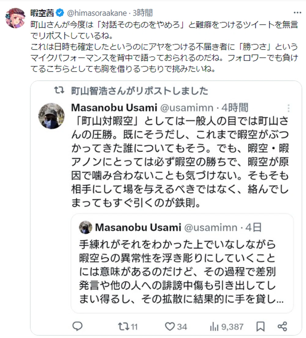Open the @himasoraakane handle link
This screenshot has width=306, height=338.
97,13
